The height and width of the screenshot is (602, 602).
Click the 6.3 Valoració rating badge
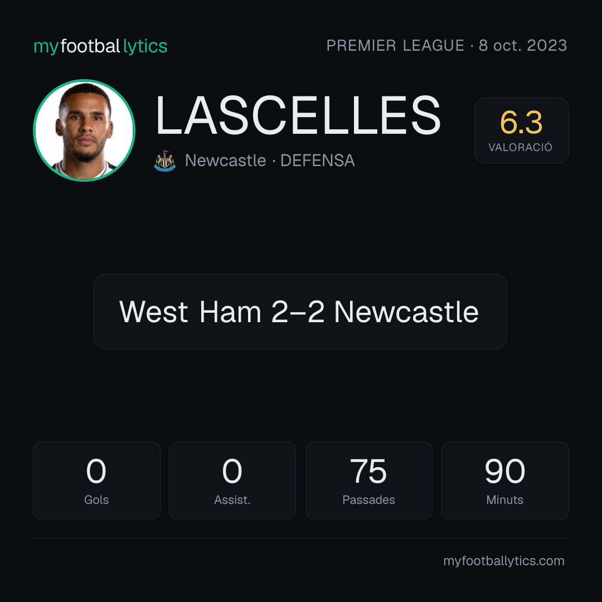(521, 130)
